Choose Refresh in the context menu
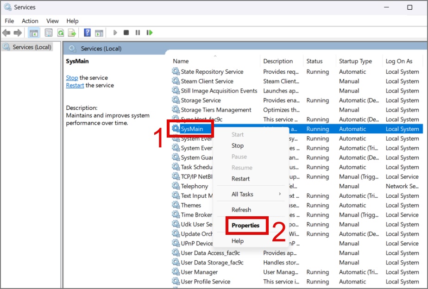Viewport: 428px width, 289px height. pos(241,210)
